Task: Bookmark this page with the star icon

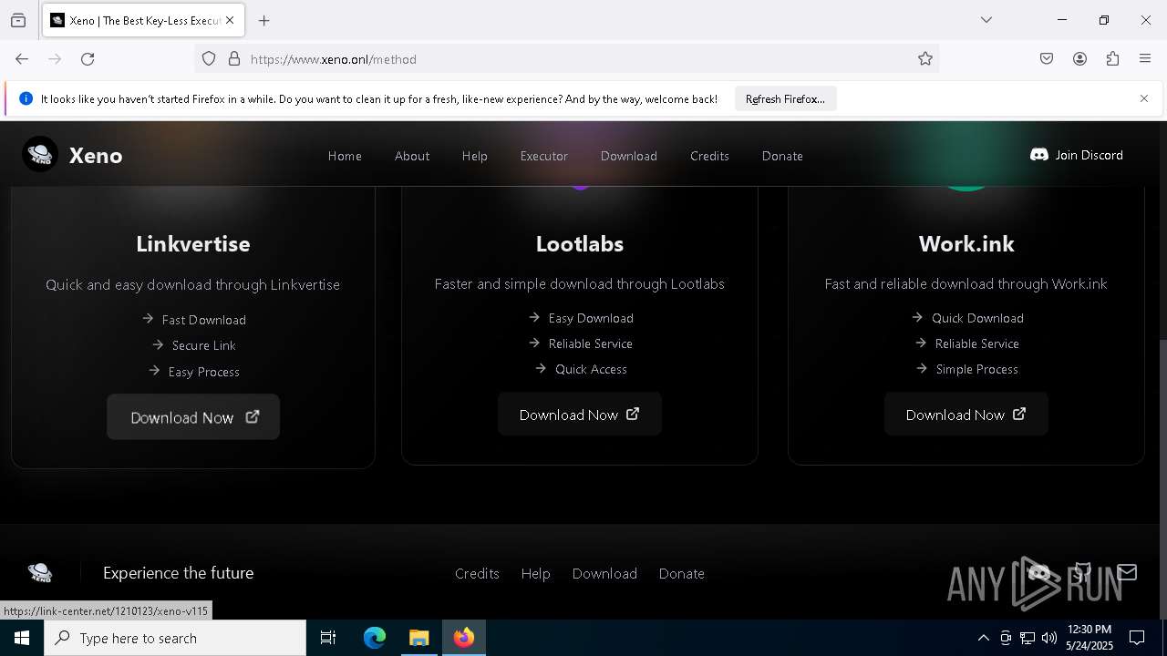Action: point(925,59)
